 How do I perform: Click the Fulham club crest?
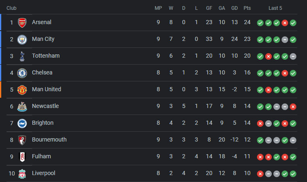coord(22,157)
